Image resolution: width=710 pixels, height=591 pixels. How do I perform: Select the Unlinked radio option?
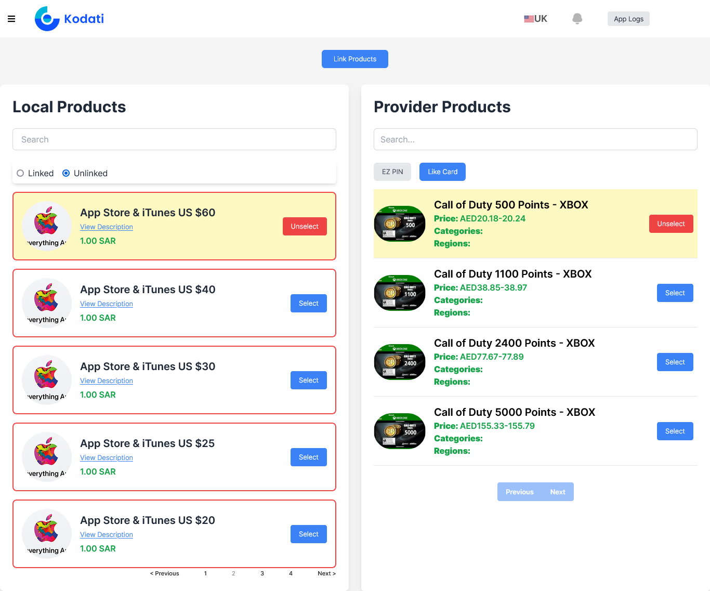click(x=66, y=173)
